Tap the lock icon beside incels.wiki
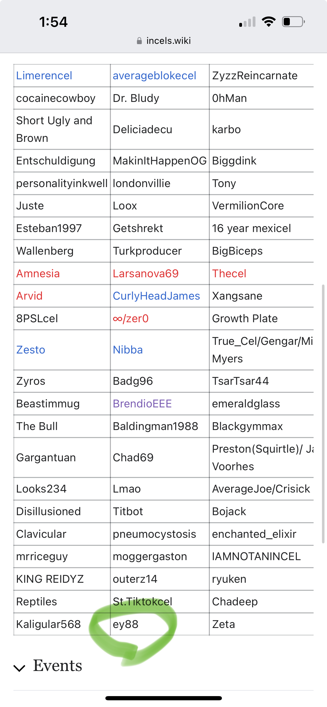The width and height of the screenshot is (327, 707). click(139, 41)
